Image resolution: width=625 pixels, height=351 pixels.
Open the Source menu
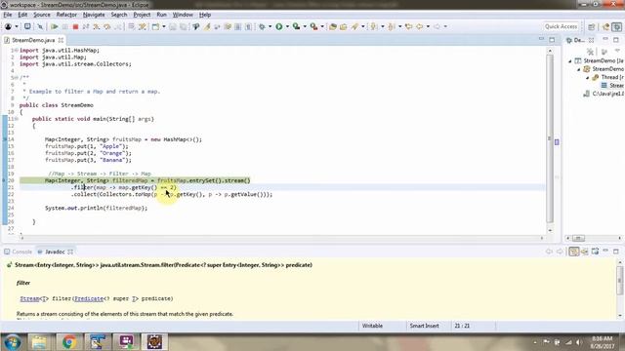(42, 15)
